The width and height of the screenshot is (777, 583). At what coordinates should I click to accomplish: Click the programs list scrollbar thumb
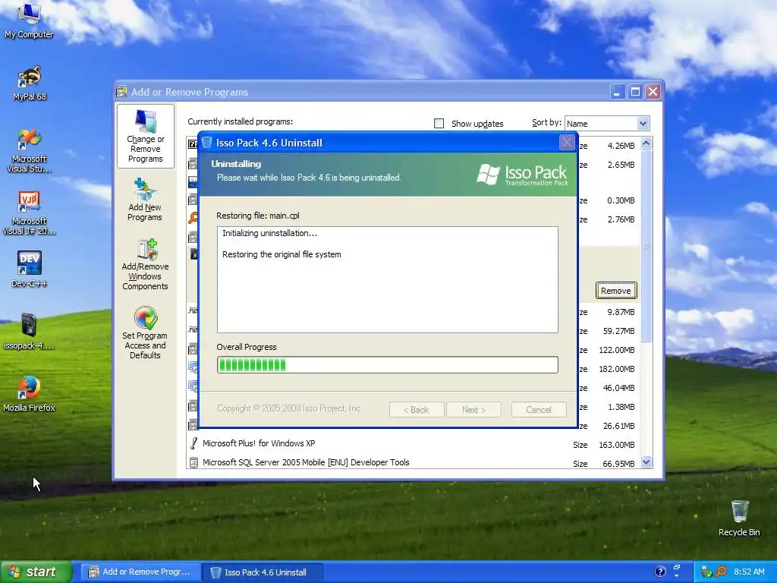[x=646, y=245]
